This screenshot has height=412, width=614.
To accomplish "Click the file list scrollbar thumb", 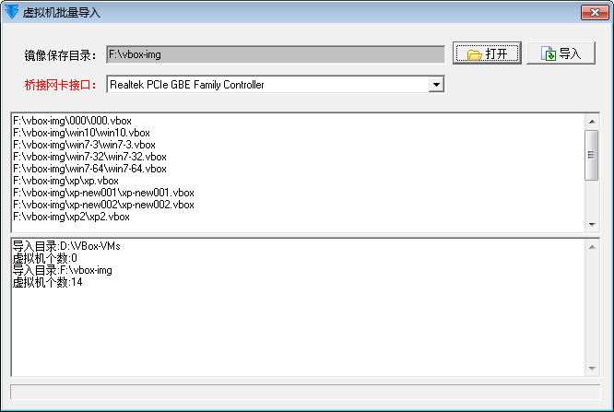I will tap(592, 155).
